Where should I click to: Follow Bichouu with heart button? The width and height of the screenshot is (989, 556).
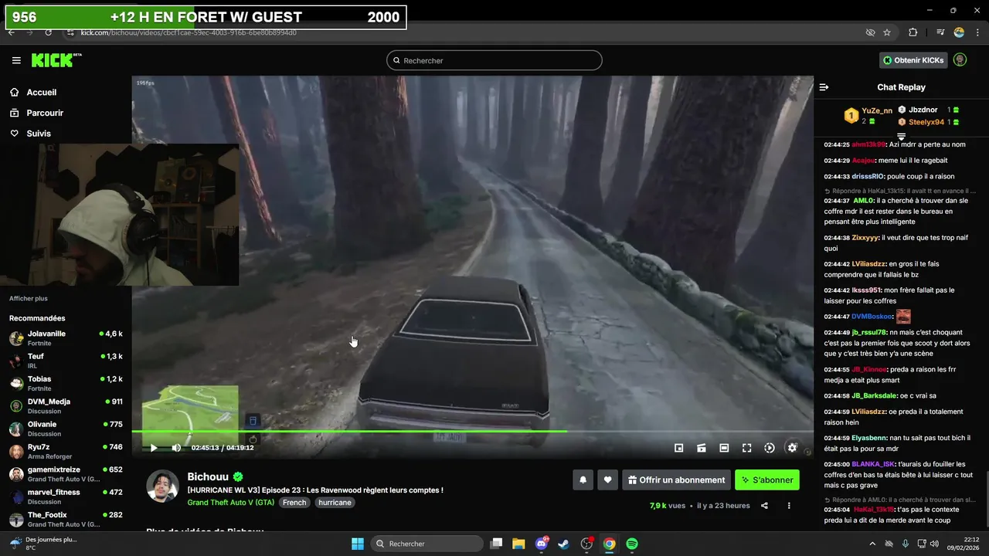(607, 480)
